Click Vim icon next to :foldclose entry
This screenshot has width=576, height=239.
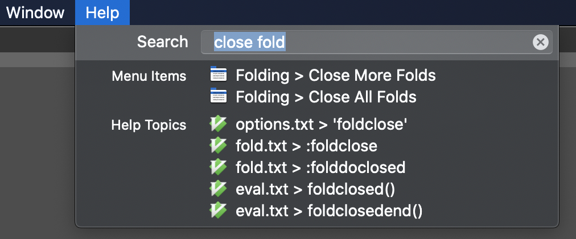tap(218, 145)
